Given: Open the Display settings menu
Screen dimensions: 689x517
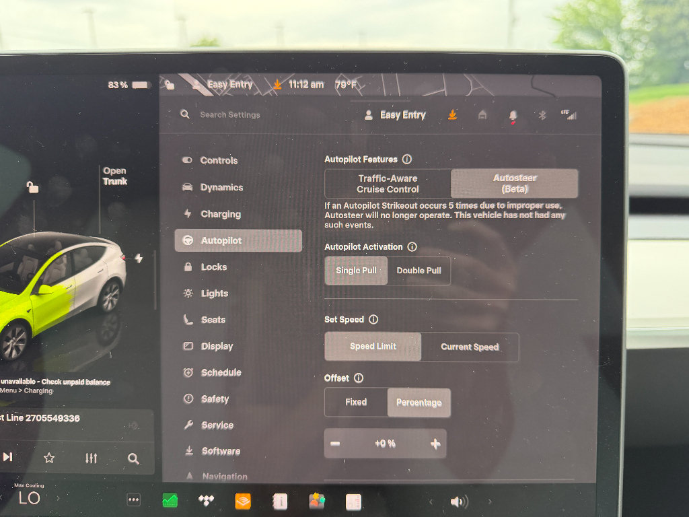Looking at the screenshot, I should (x=209, y=346).
